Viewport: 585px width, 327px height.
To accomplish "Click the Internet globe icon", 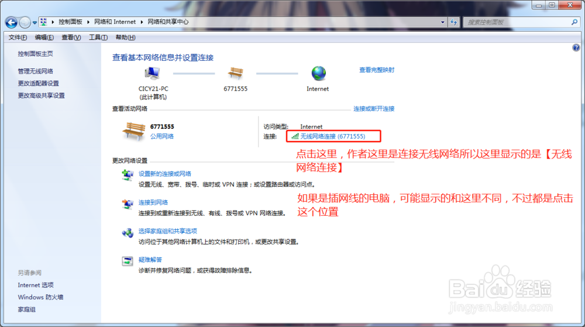I will 319,74.
